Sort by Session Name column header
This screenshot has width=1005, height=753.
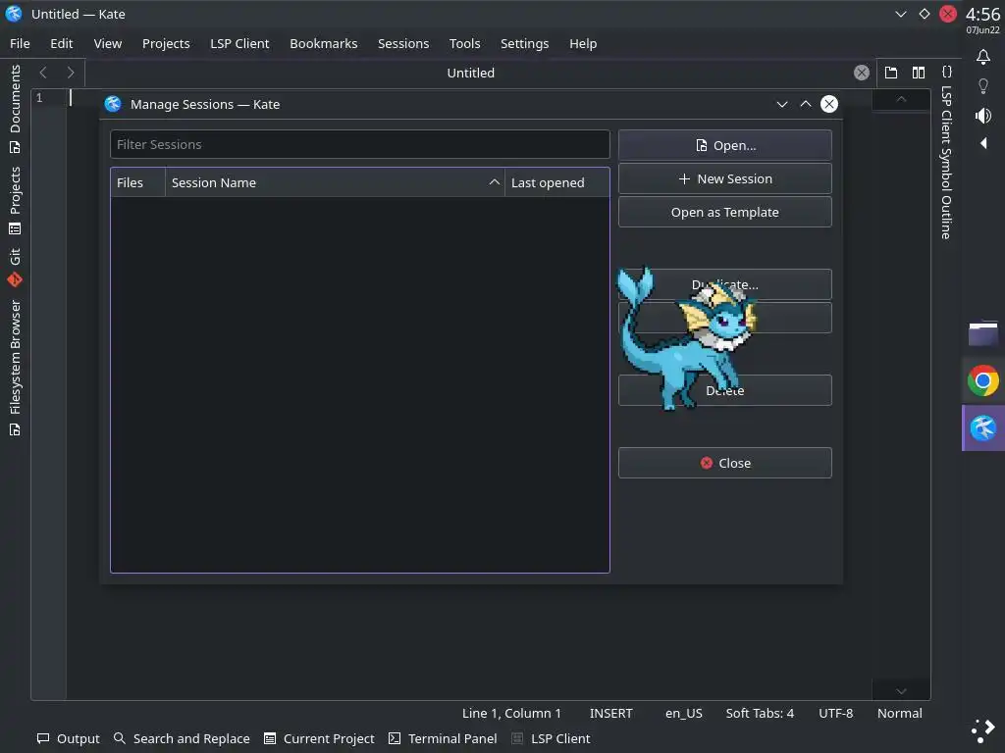[336, 182]
